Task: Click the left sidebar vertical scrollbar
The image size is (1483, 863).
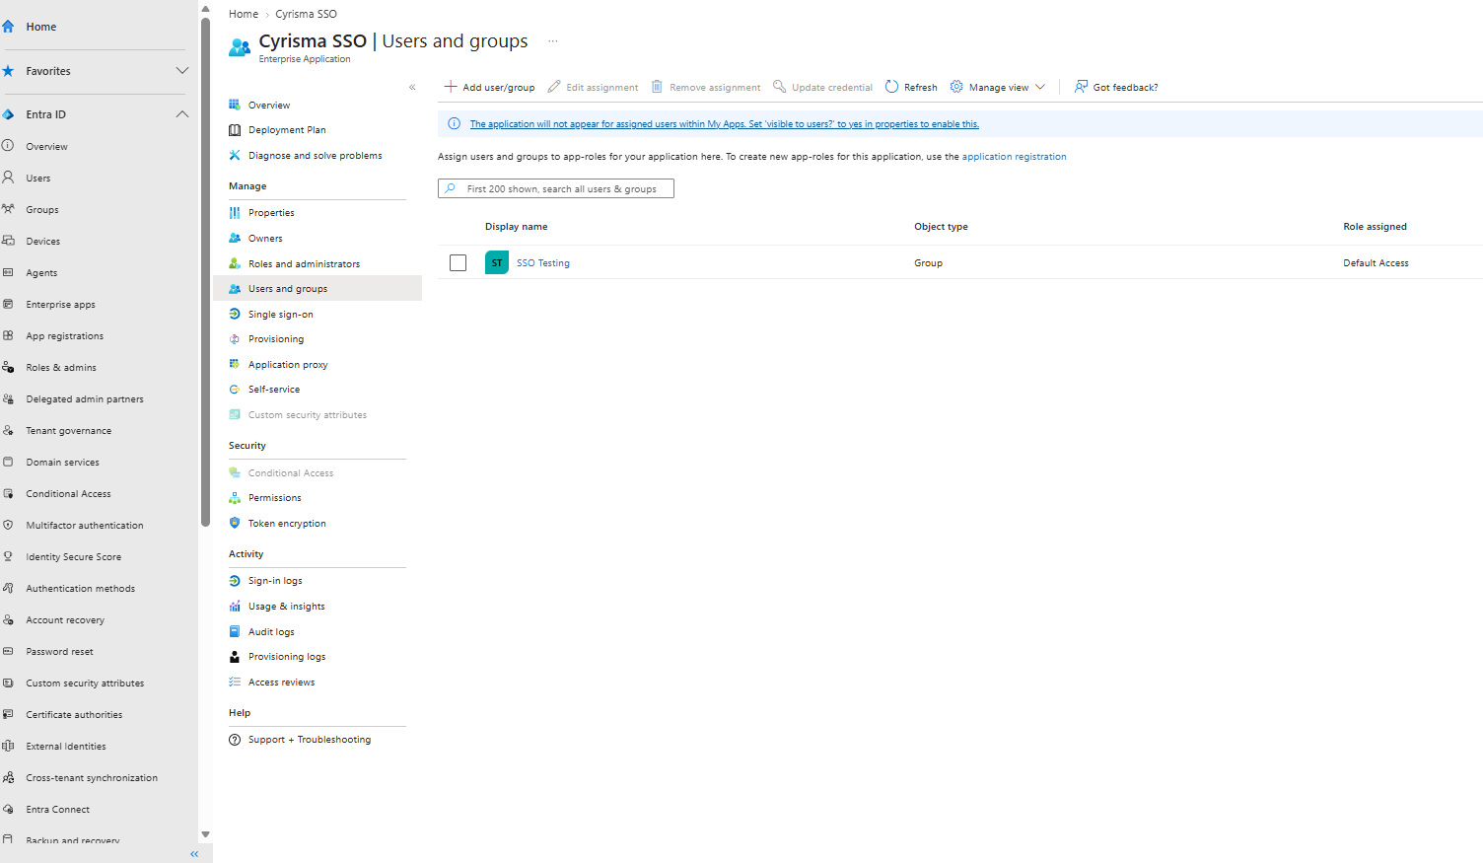Action: [x=205, y=272]
